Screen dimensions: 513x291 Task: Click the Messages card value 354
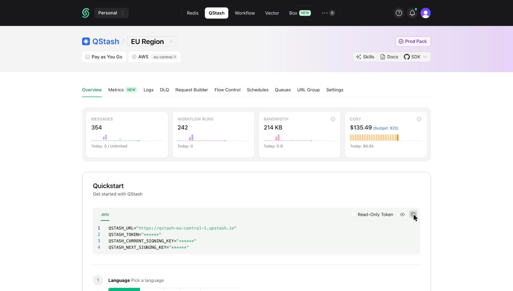coord(97,128)
